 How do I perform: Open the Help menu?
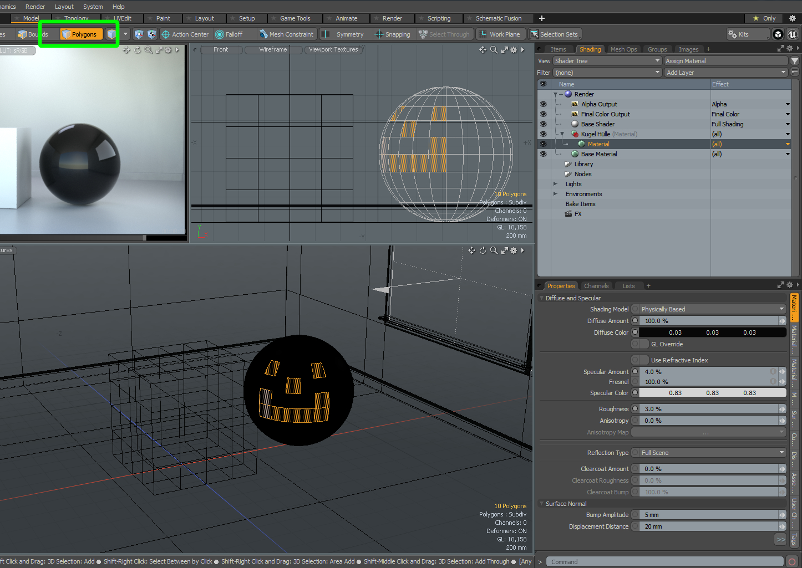click(119, 7)
